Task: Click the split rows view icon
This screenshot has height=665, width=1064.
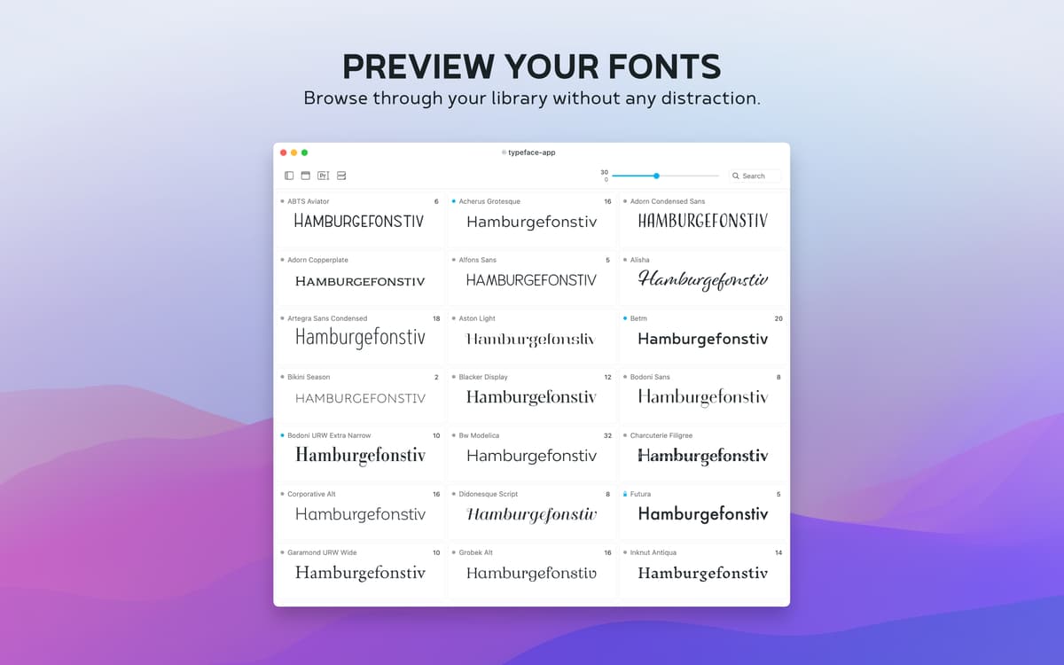Action: 341,176
